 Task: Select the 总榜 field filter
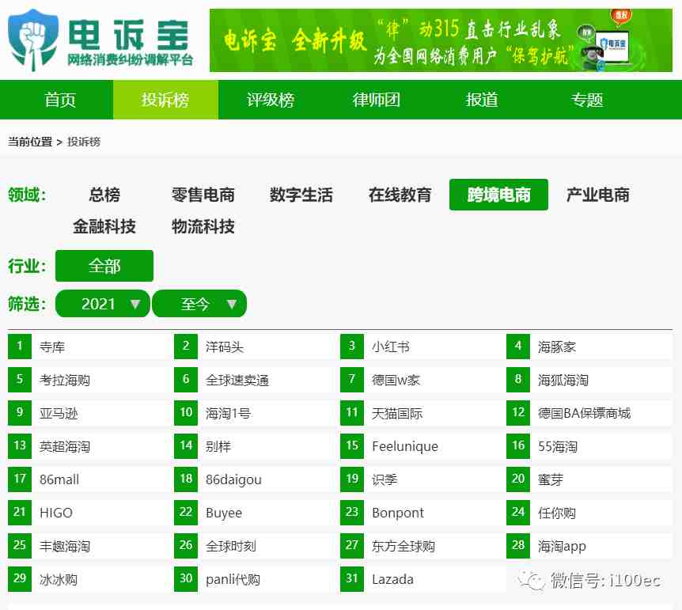tap(104, 195)
